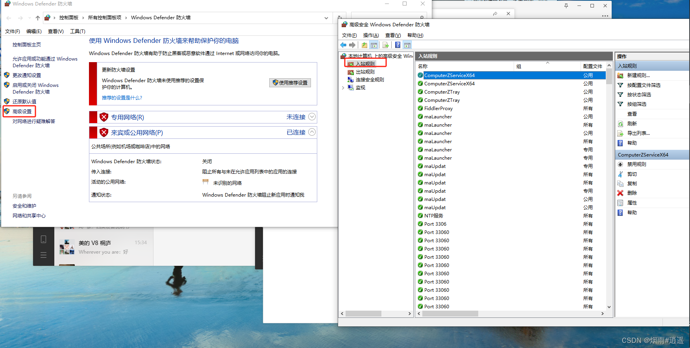The image size is (690, 348).
Task: Expand the 专用网络(R) section chevron
Action: coord(312,117)
